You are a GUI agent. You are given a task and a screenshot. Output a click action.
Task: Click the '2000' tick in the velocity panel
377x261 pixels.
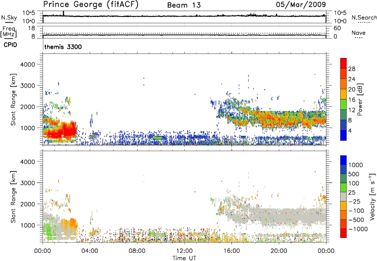click(x=27, y=204)
